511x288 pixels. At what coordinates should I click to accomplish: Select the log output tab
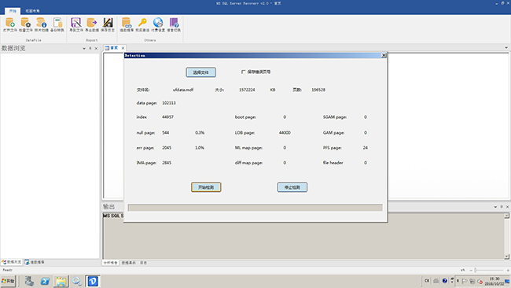143,263
